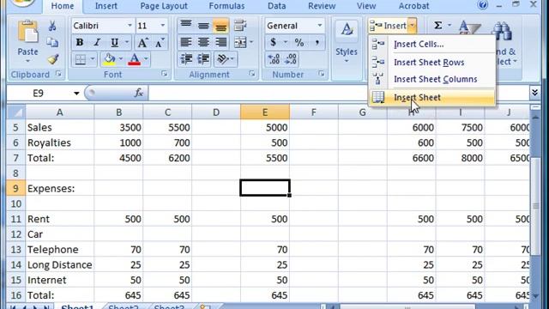
Task: Toggle Wrap Text
Action: [240, 26]
